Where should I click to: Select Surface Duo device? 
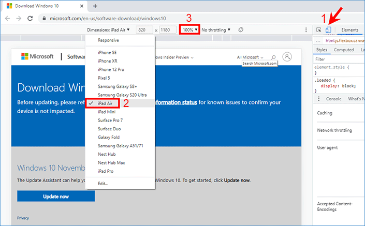pos(120,129)
